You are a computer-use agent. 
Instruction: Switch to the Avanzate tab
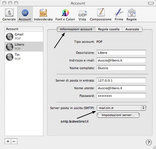132,29
